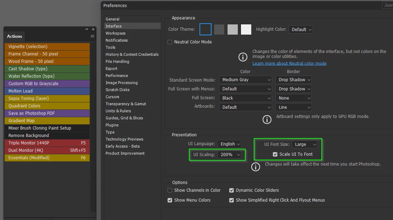Viewport: 393px width, 220px height.
Task: Run the Save as Photoshop PDF action
Action: click(x=47, y=113)
